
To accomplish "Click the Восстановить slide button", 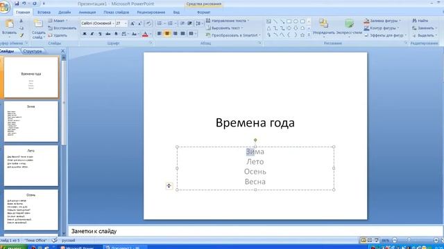I will [62, 28].
